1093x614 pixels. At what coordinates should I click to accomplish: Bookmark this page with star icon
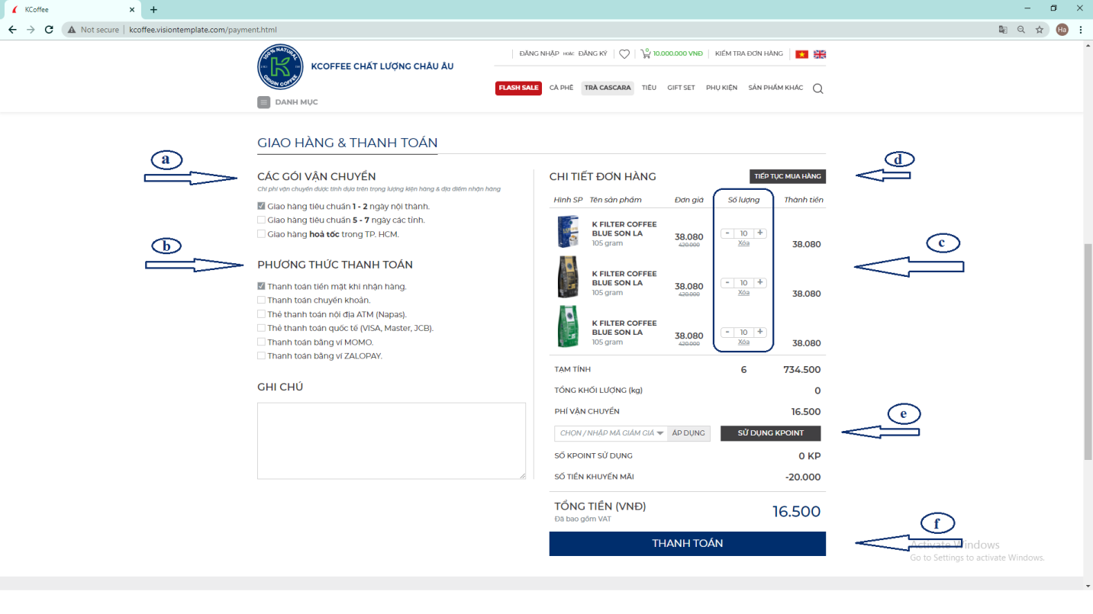coord(1040,30)
